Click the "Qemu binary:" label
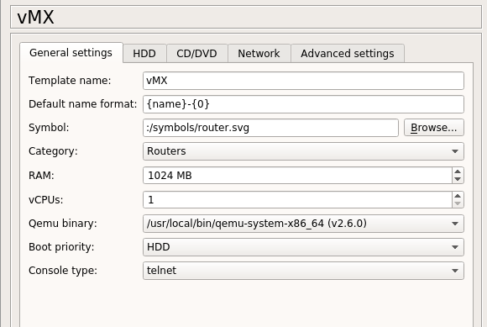 pyautogui.click(x=63, y=224)
